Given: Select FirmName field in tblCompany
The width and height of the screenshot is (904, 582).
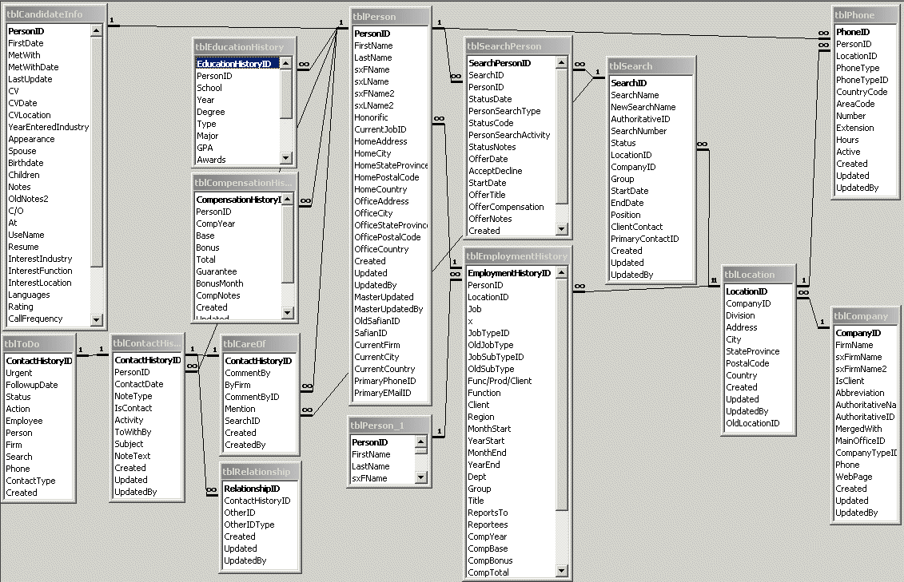Looking at the screenshot, I should point(854,346).
